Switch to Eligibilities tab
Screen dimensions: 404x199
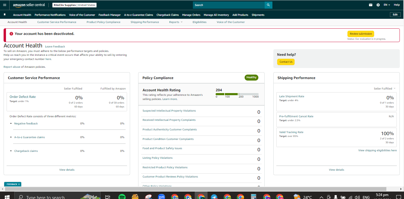click(x=199, y=22)
